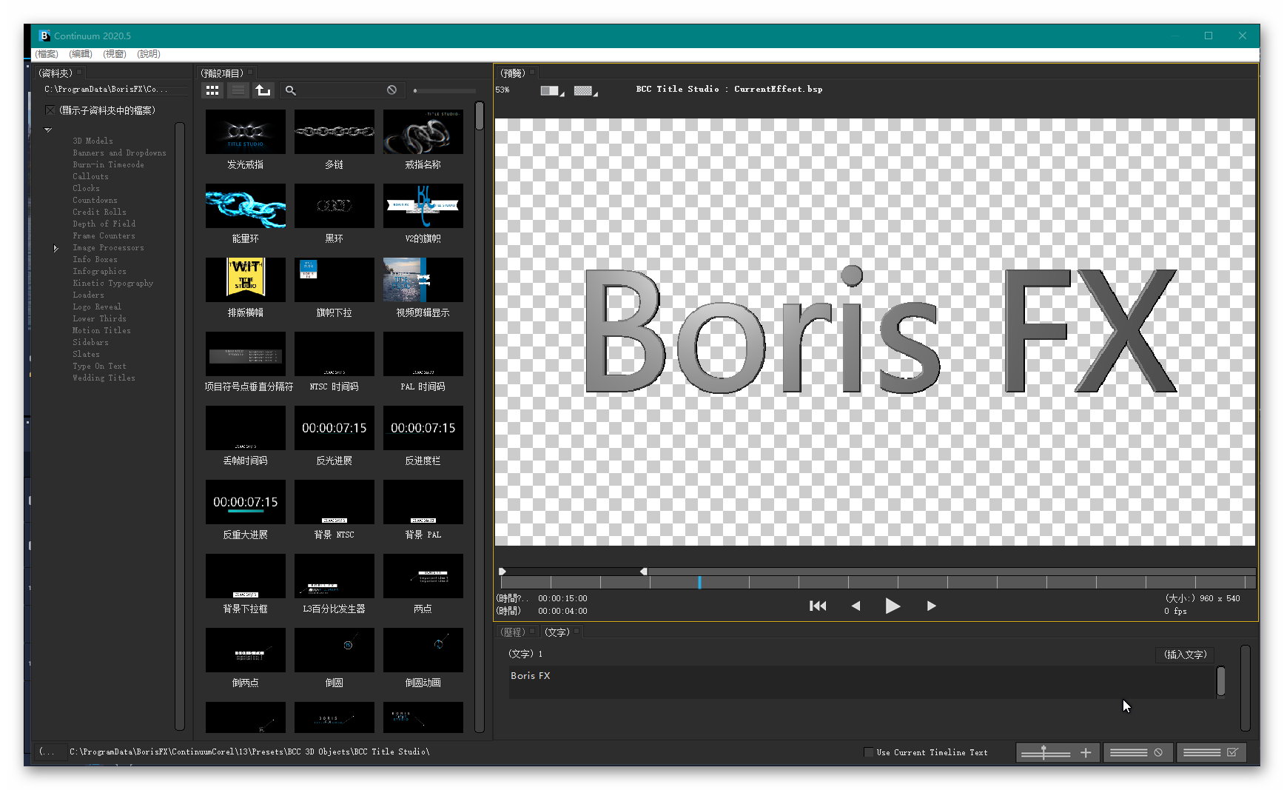Switch to the 歷程 tab
The width and height of the screenshot is (1284, 790).
[512, 632]
